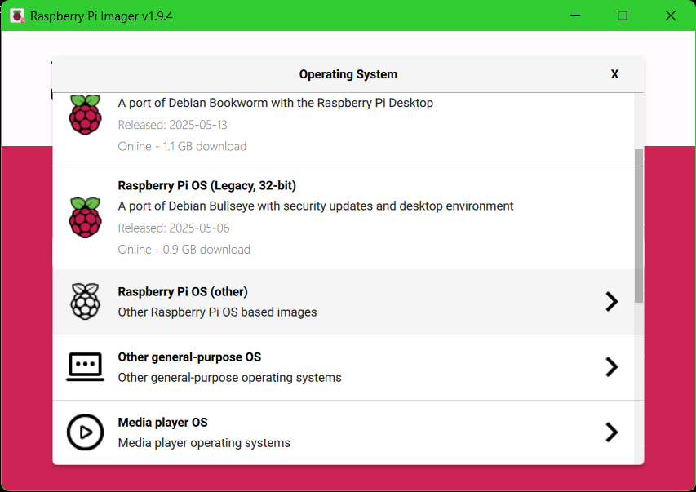
Task: Minimize the Raspberry Pi Imager window
Action: (x=575, y=16)
